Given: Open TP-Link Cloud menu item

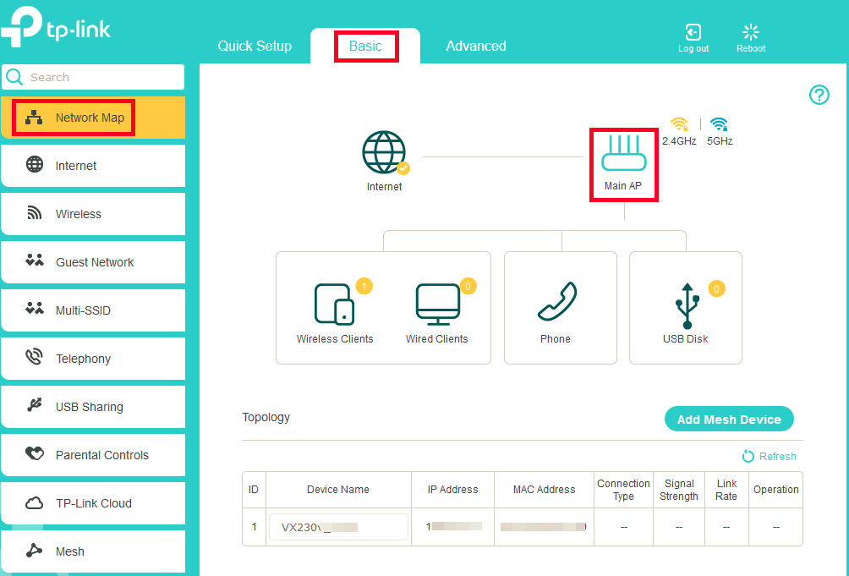Looking at the screenshot, I should click(93, 502).
